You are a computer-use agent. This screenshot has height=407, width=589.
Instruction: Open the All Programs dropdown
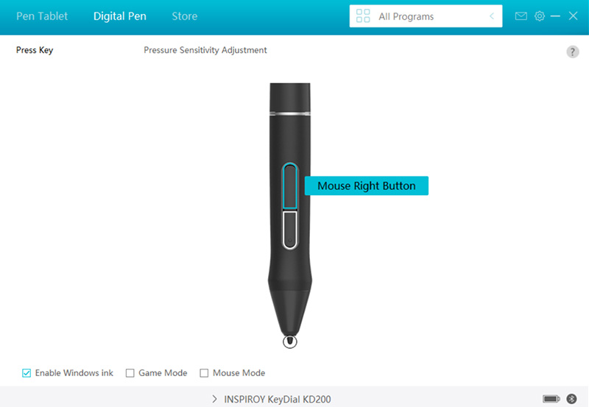click(426, 16)
